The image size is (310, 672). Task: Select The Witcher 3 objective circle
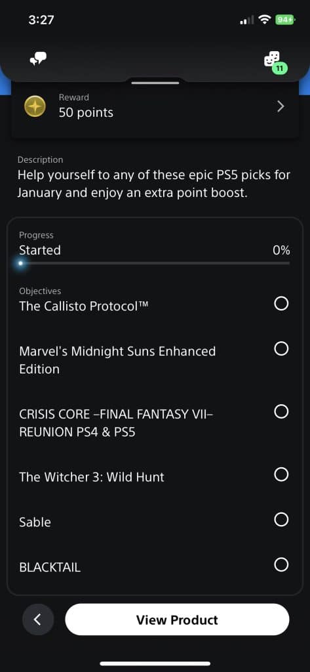click(281, 474)
